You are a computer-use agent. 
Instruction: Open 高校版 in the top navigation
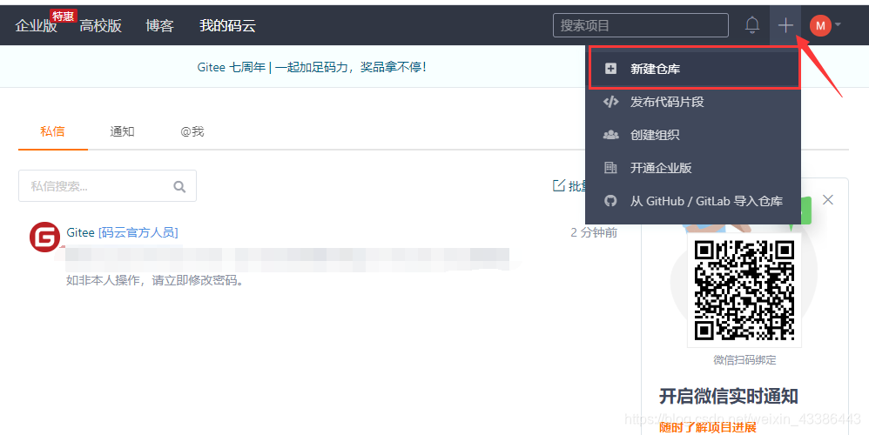click(x=100, y=25)
